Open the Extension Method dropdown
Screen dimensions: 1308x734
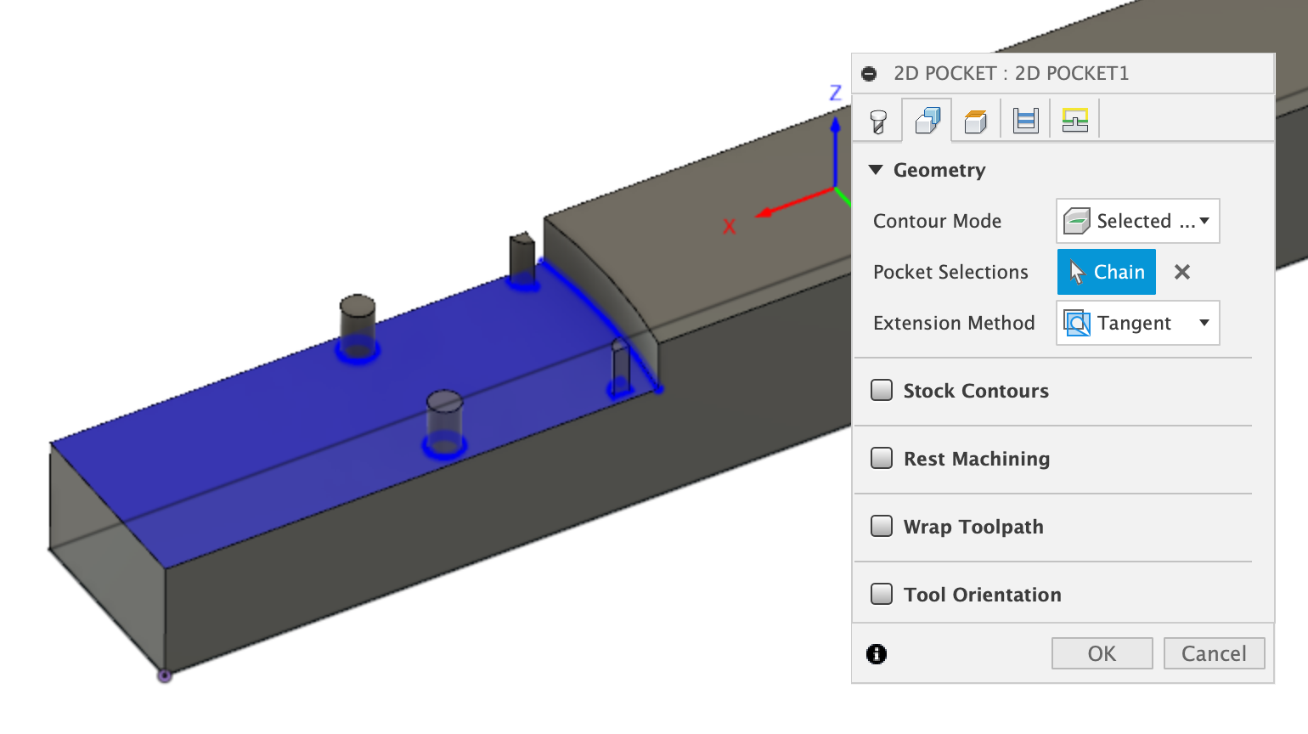pos(1204,323)
